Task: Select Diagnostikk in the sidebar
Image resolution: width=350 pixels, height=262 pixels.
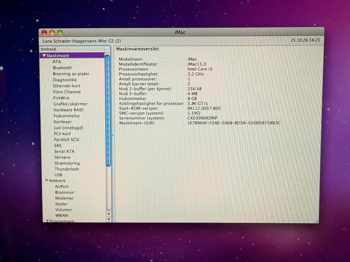Action: [65, 80]
